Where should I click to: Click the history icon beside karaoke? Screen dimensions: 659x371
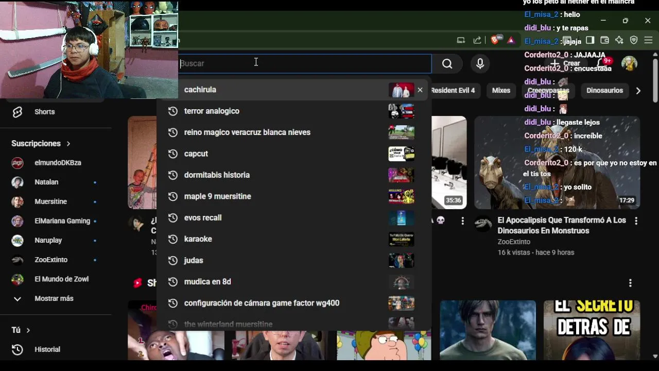pos(173,239)
